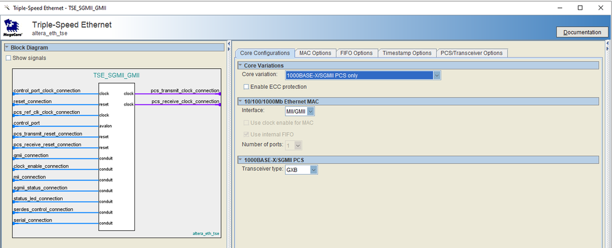The image size is (613, 248).
Task: Open the Interface MII/GMII dropdown
Action: pos(310,111)
